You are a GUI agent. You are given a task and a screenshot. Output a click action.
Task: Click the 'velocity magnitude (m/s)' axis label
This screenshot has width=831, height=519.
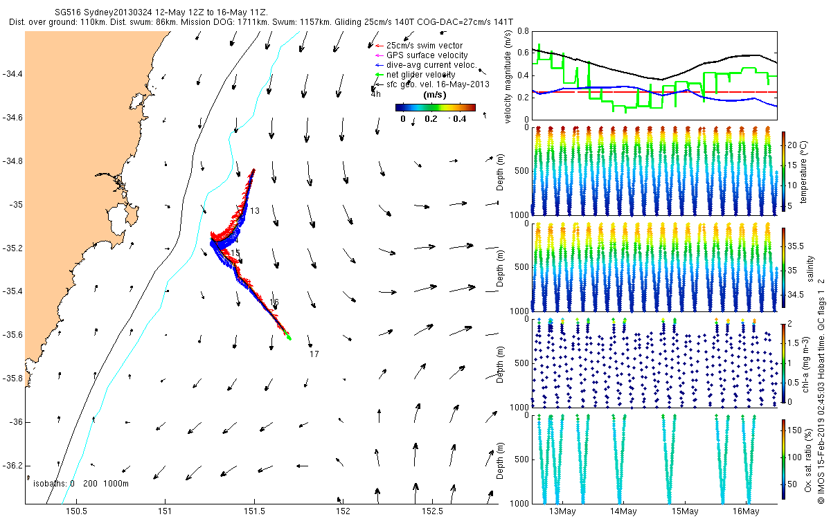tap(508, 78)
